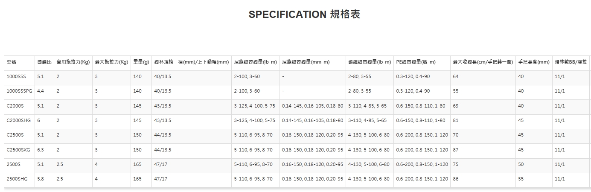Select the C2500SXG model cell

pos(18,150)
